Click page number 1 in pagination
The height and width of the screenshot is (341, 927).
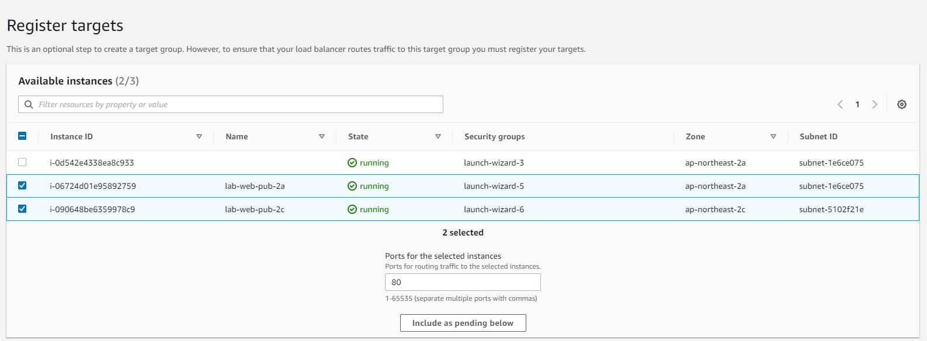(857, 104)
